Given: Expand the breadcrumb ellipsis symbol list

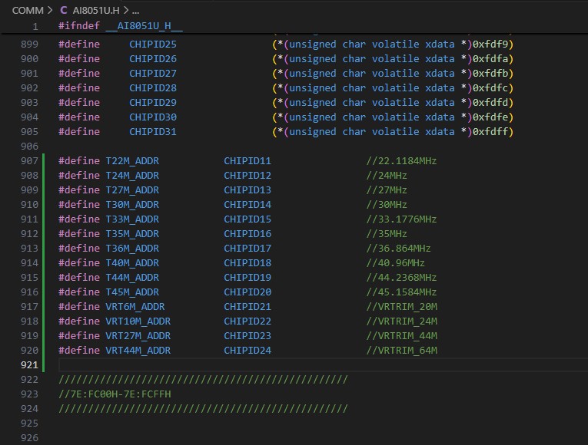Looking at the screenshot, I should 135,11.
